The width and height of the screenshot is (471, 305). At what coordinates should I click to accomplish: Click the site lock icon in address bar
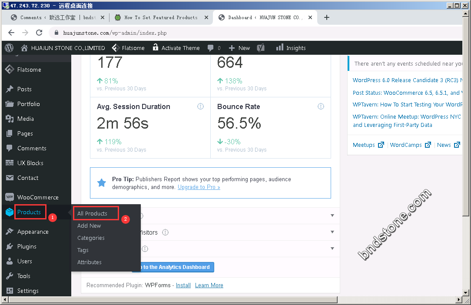point(56,33)
